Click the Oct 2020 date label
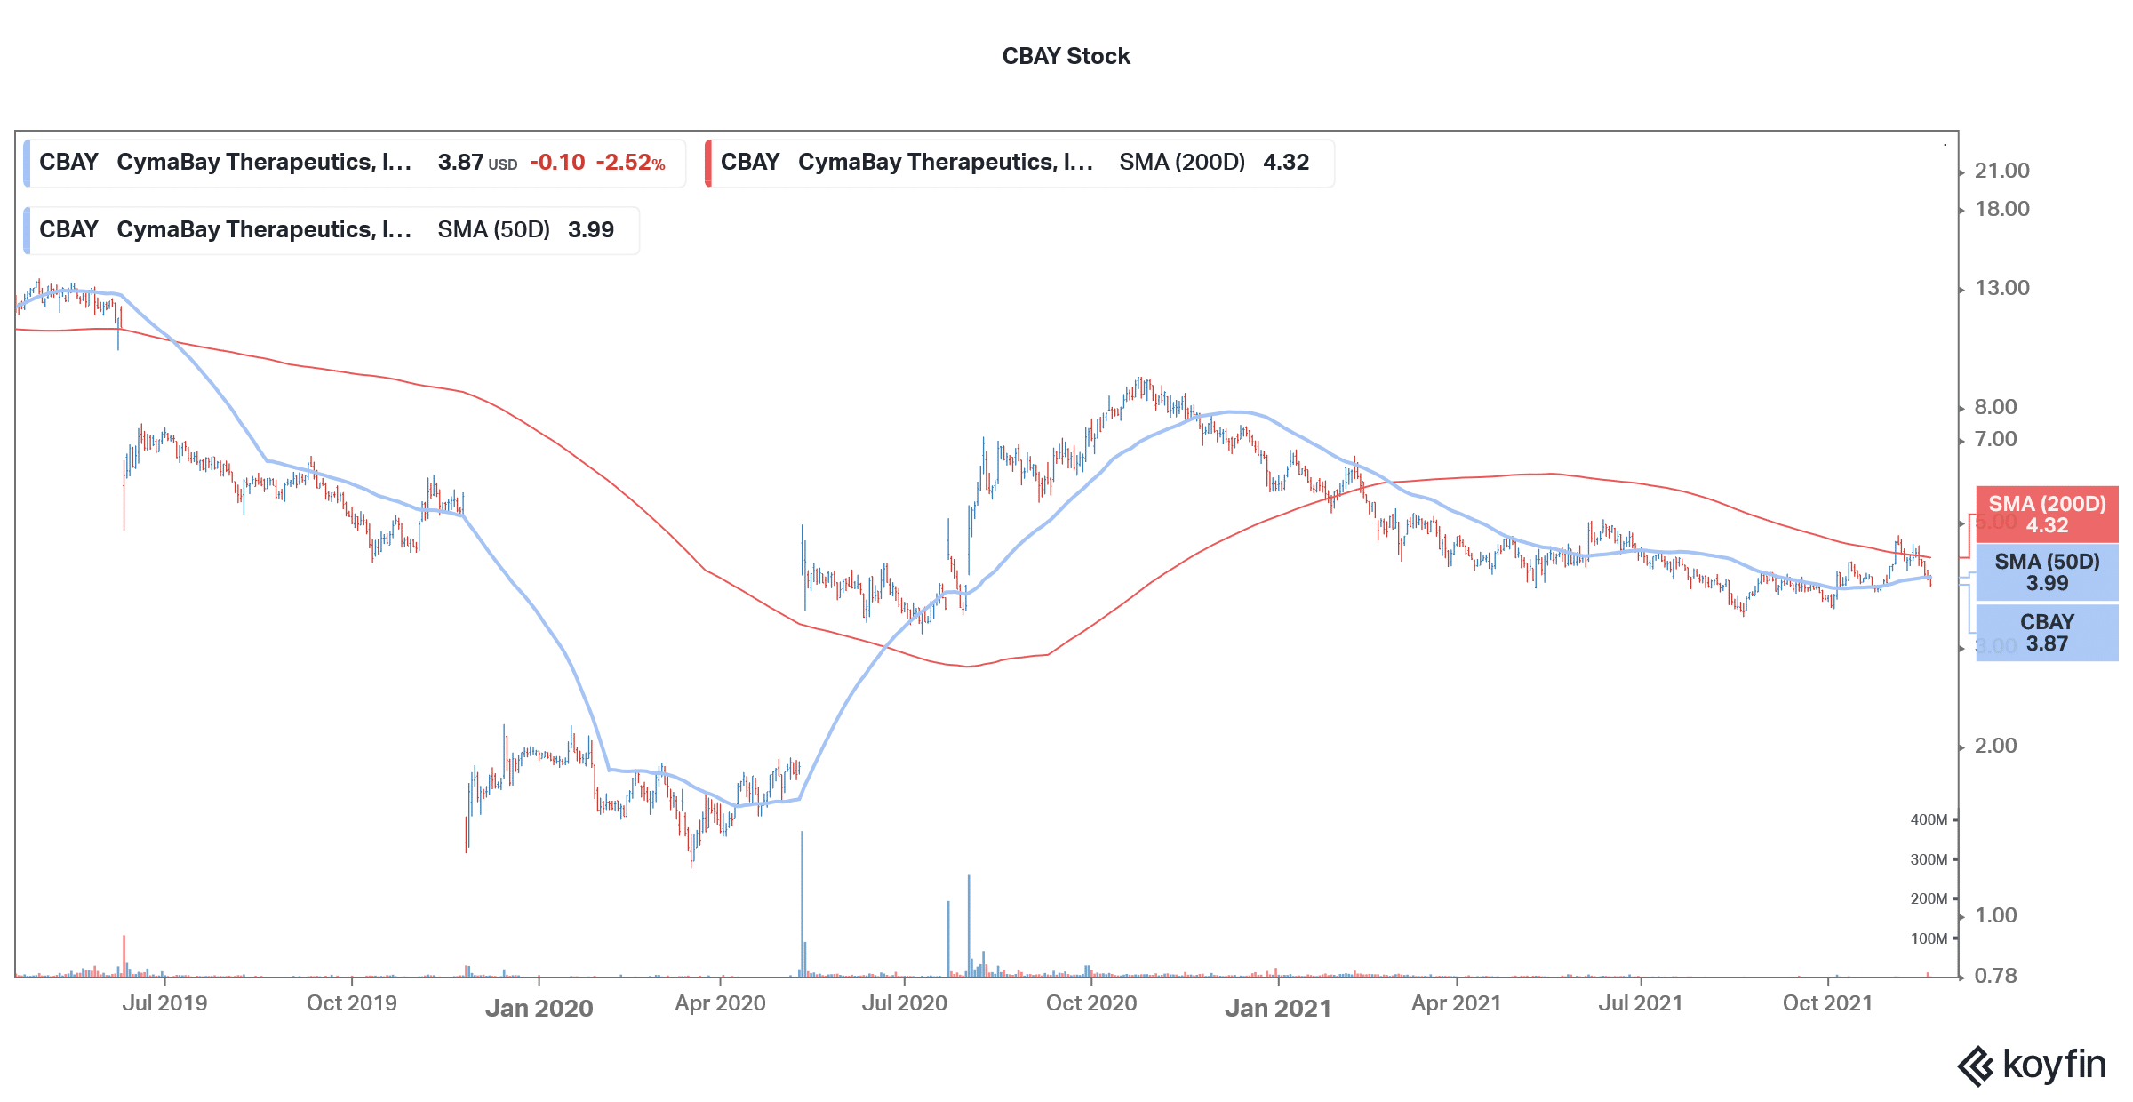Screen dimensions: 2133x1102 1091,1003
